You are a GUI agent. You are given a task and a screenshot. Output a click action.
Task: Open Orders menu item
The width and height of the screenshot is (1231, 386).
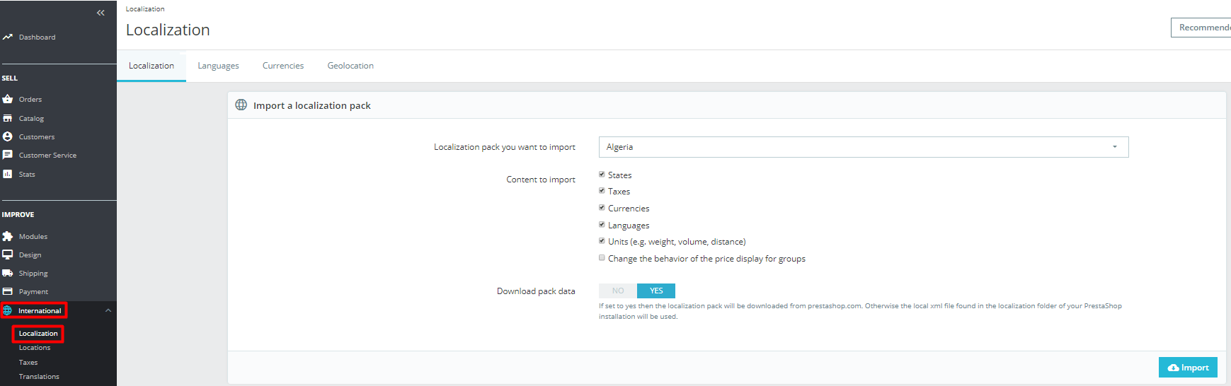click(x=30, y=100)
